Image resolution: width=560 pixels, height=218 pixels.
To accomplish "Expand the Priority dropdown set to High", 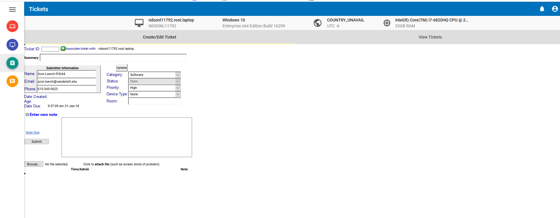I will tap(154, 88).
